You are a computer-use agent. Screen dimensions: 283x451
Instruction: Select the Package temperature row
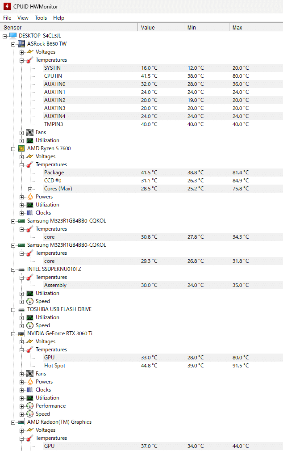163,173
